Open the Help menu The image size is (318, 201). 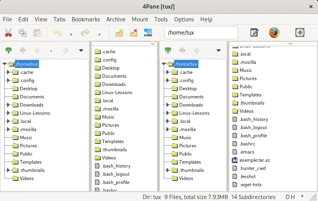tap(206, 19)
